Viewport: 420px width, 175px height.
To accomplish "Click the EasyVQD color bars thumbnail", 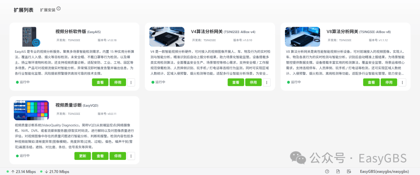I will 31,110.
